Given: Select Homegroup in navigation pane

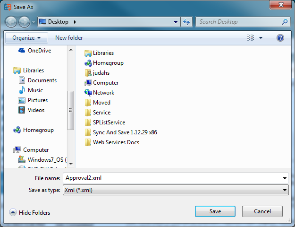Looking at the screenshot, I should 34,130.
